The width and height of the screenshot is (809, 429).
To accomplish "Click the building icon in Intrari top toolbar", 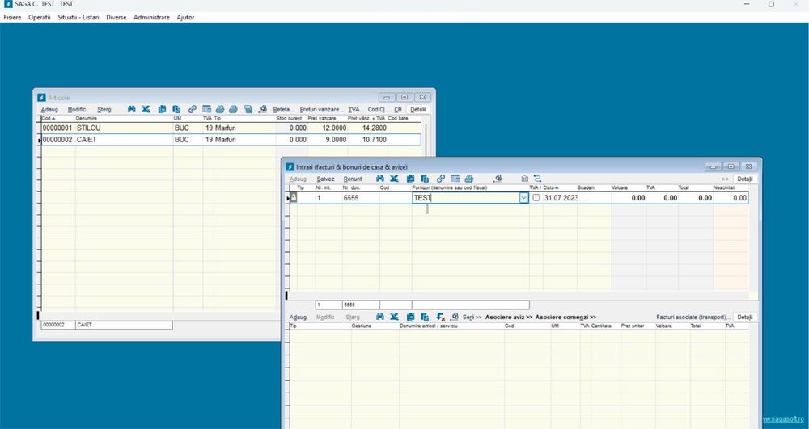I will 525,179.
